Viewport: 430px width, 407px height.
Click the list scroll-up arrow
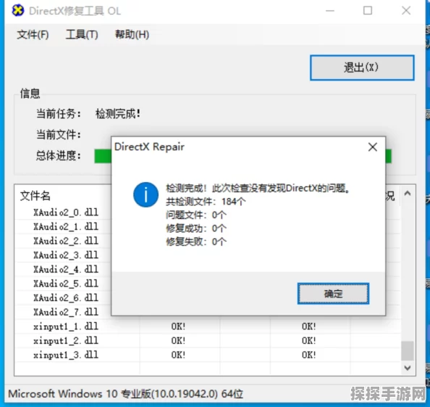(x=408, y=194)
